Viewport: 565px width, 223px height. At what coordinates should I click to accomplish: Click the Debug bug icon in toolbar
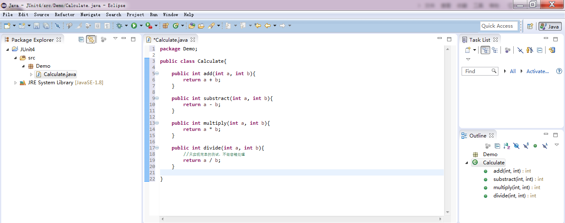[119, 26]
